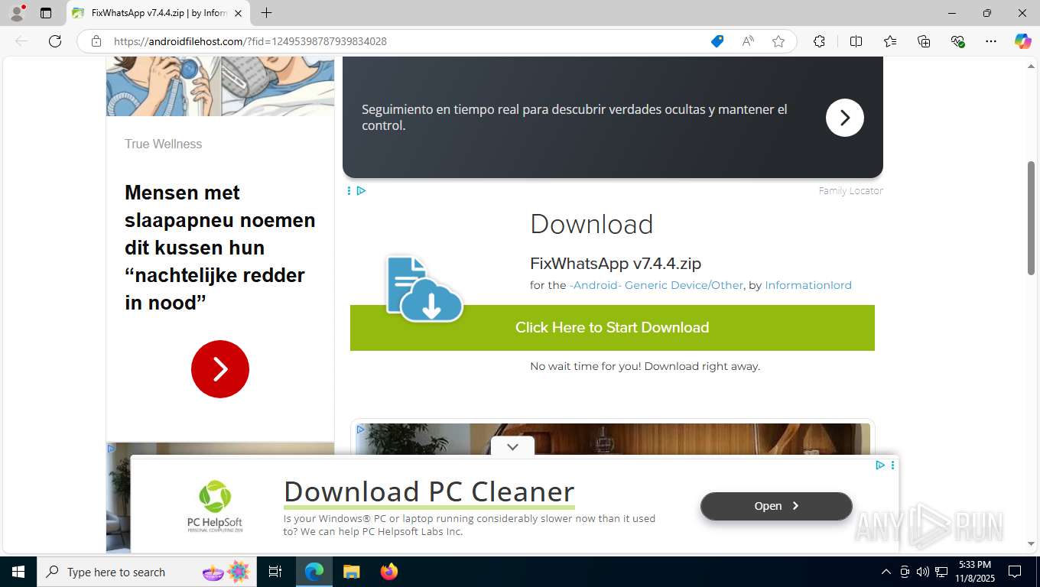Click the FixWhatsApp v7.4.4.zip filename text

click(616, 264)
